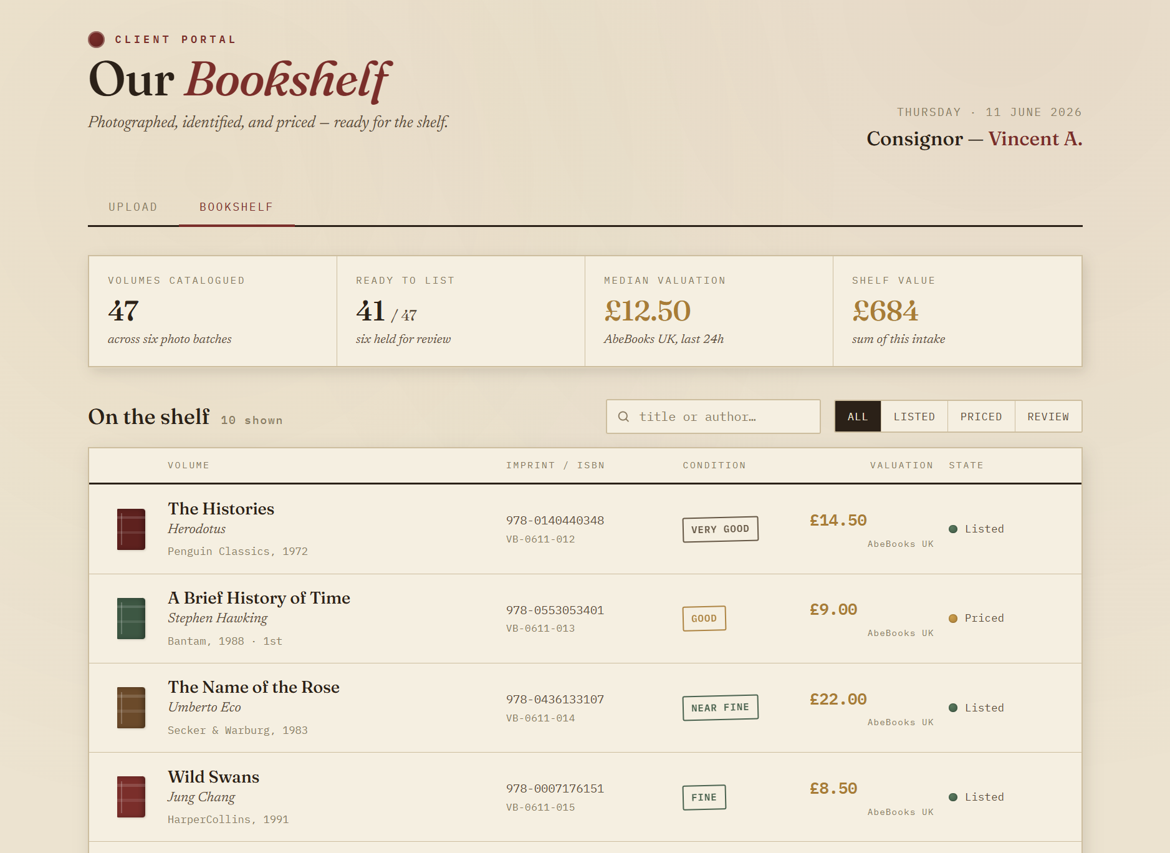Click the £14.50 valuation
The height and width of the screenshot is (853, 1170).
point(838,521)
